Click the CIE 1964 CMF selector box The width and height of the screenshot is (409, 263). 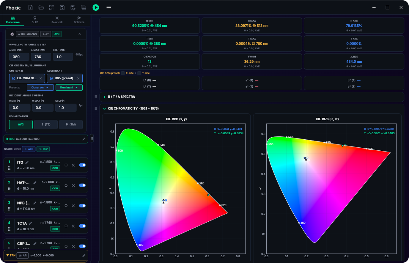pos(27,78)
